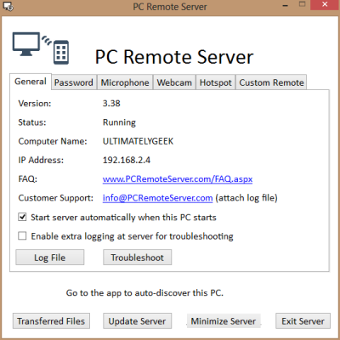Screen dimensions: 340x340
Task: Select the Custom Remote tab
Action: (271, 82)
